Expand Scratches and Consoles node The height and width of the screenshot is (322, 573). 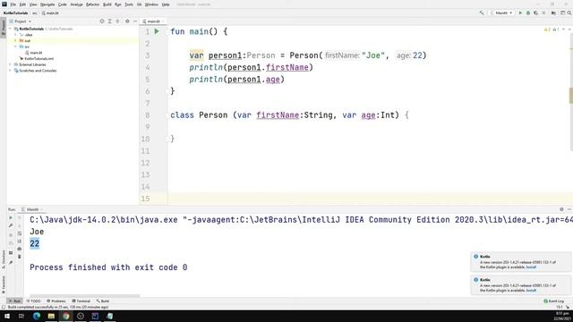click(x=11, y=71)
